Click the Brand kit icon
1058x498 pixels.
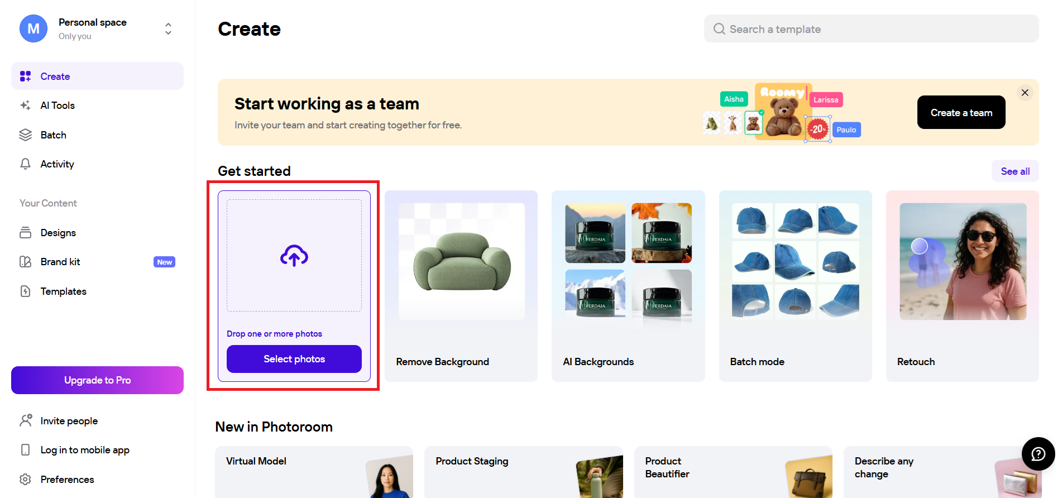pyautogui.click(x=26, y=262)
